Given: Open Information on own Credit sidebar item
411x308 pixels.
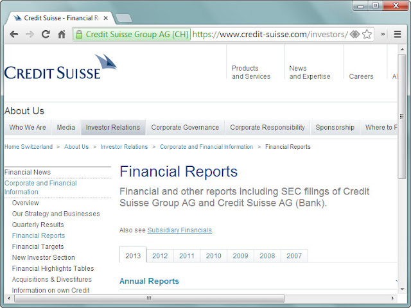Looking at the screenshot, I should 51,290.
